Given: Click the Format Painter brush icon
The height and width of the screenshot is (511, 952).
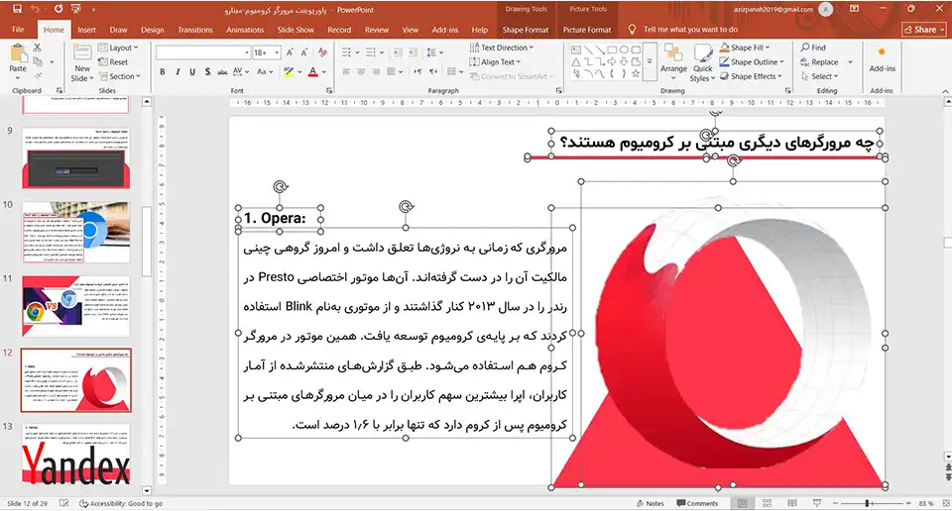Looking at the screenshot, I should (x=37, y=76).
